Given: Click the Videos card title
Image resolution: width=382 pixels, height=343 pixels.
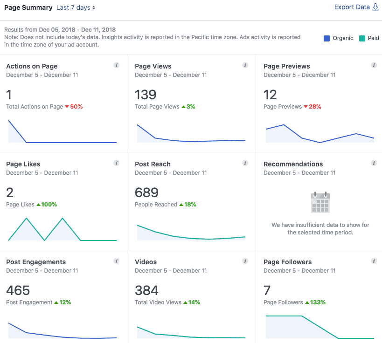Looking at the screenshot, I should pyautogui.click(x=146, y=262).
